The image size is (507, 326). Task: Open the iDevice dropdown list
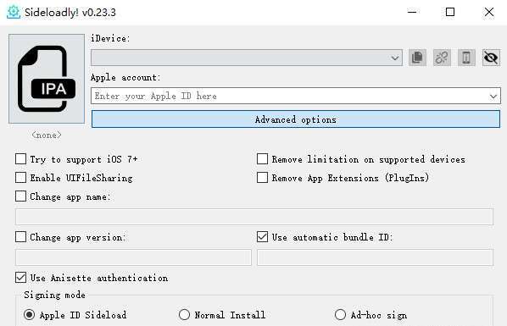pyautogui.click(x=394, y=58)
